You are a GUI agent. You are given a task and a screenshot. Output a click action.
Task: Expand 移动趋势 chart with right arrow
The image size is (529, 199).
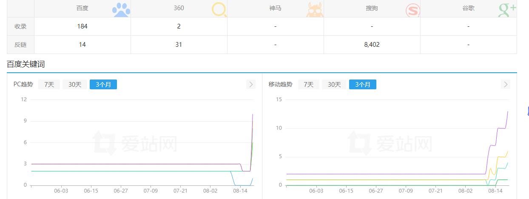[506, 84]
